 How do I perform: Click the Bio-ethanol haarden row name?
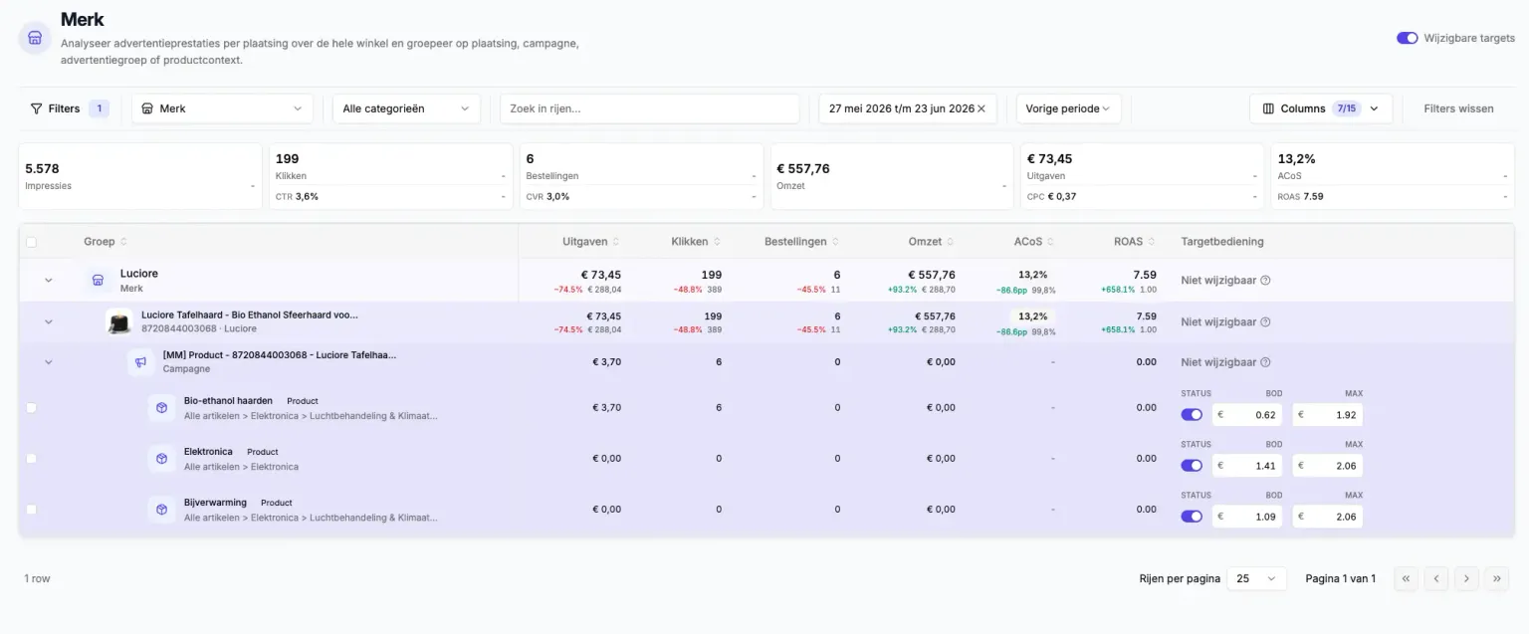click(x=228, y=401)
